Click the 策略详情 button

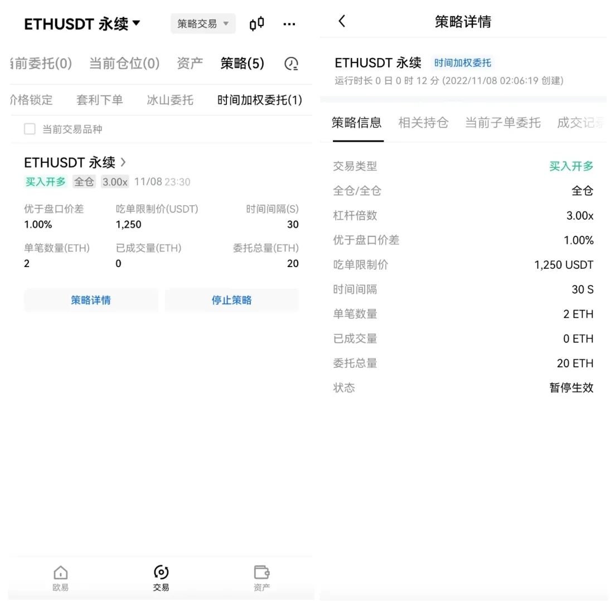click(x=91, y=300)
